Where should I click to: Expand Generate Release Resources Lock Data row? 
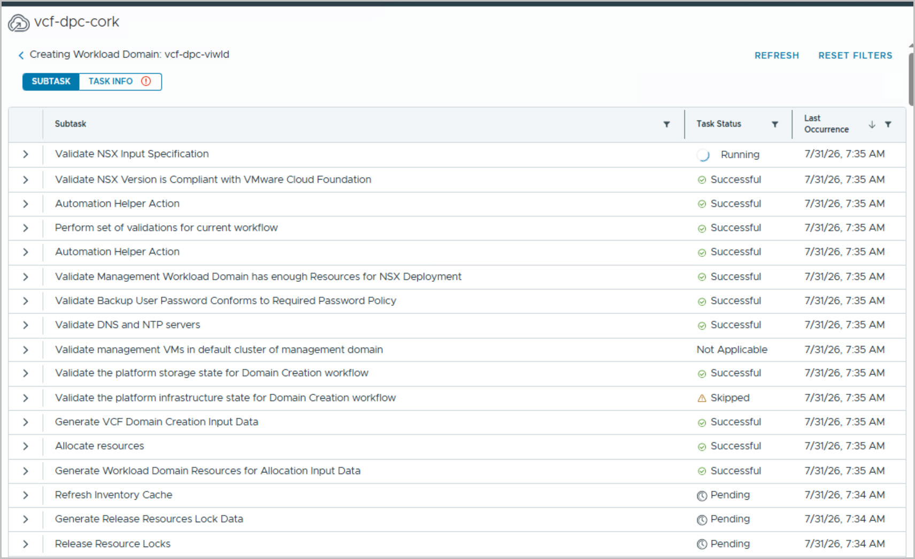(26, 519)
